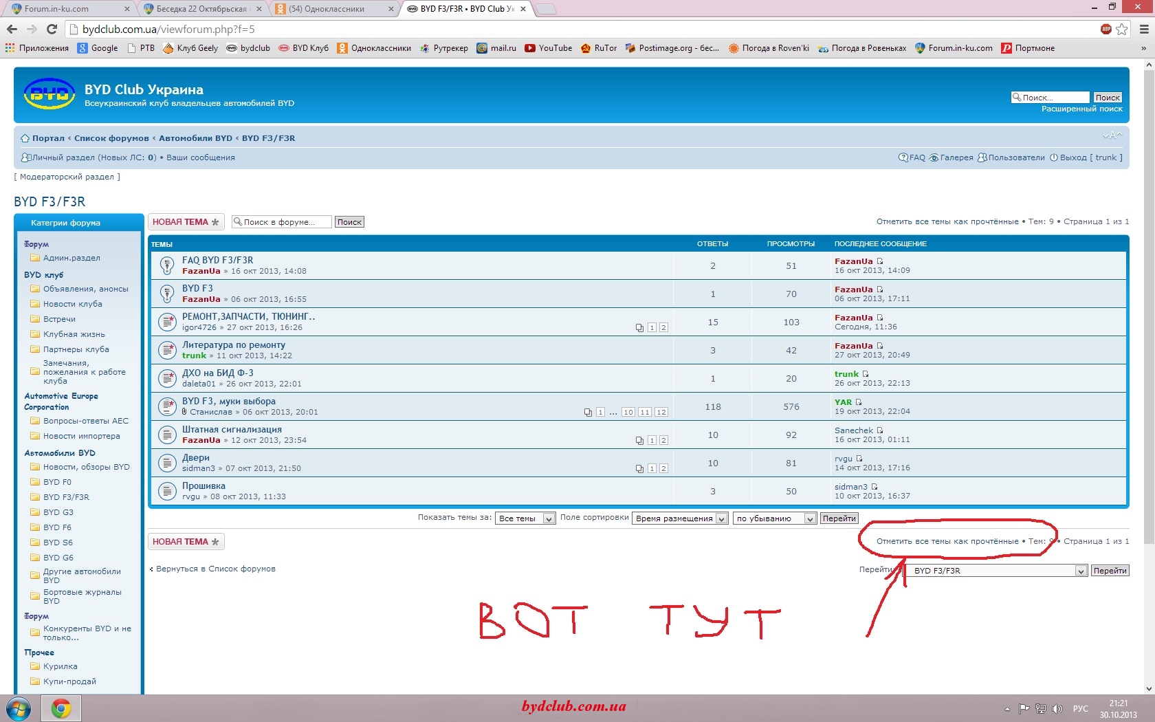Click topic icon for FAQ BYD F3/F3R
Screen dimensions: 1155x722
tap(166, 265)
